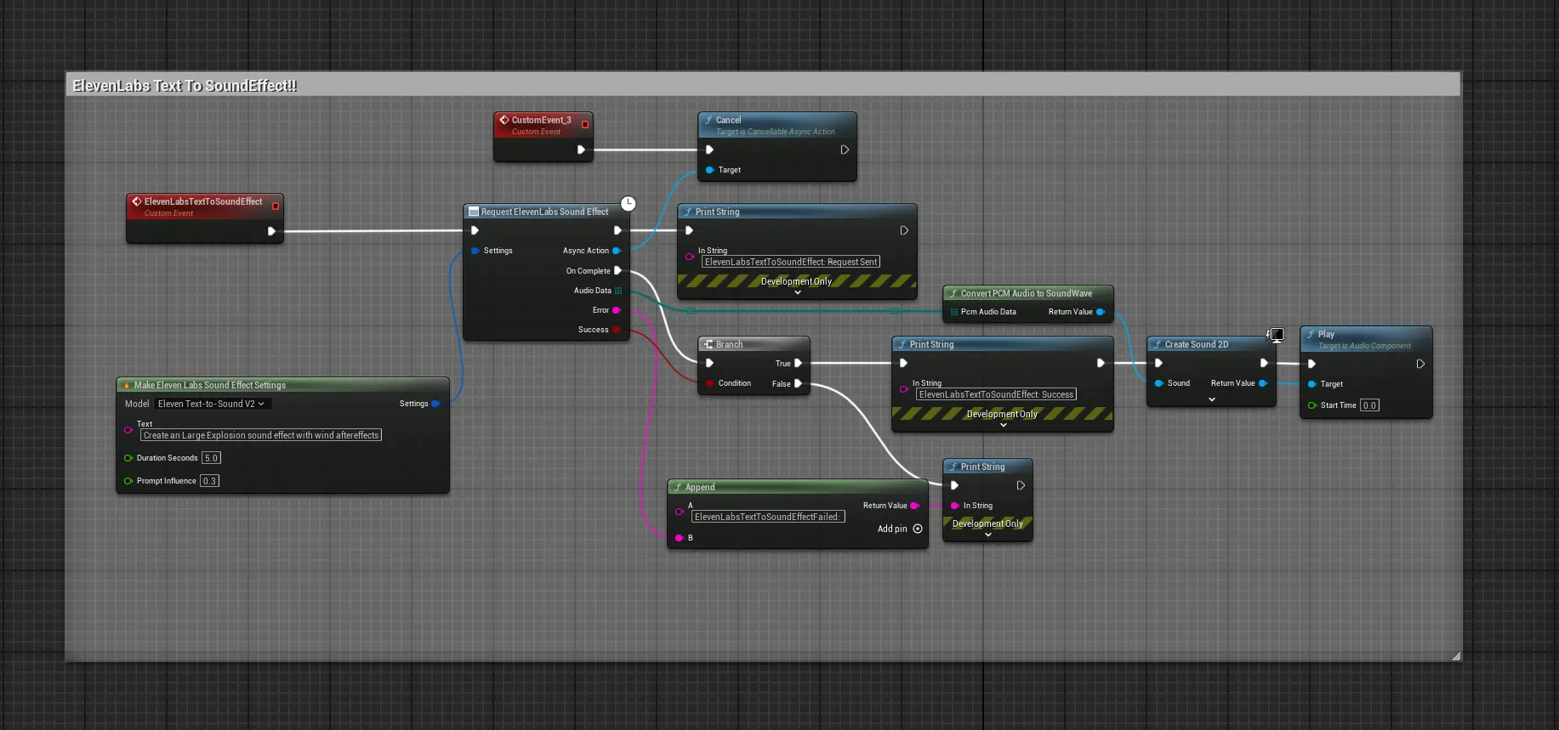Click the Branch False execution pin
The width and height of the screenshot is (1559, 730).
coord(798,383)
